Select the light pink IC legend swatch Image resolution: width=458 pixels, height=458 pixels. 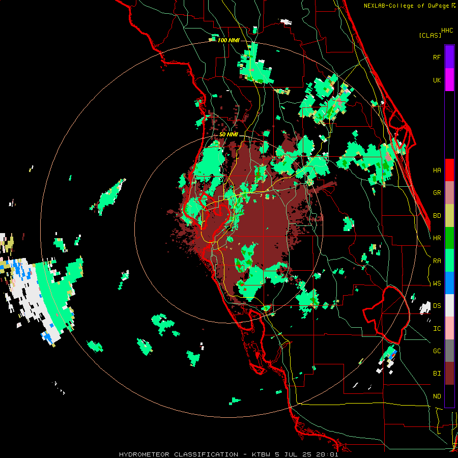click(x=449, y=328)
